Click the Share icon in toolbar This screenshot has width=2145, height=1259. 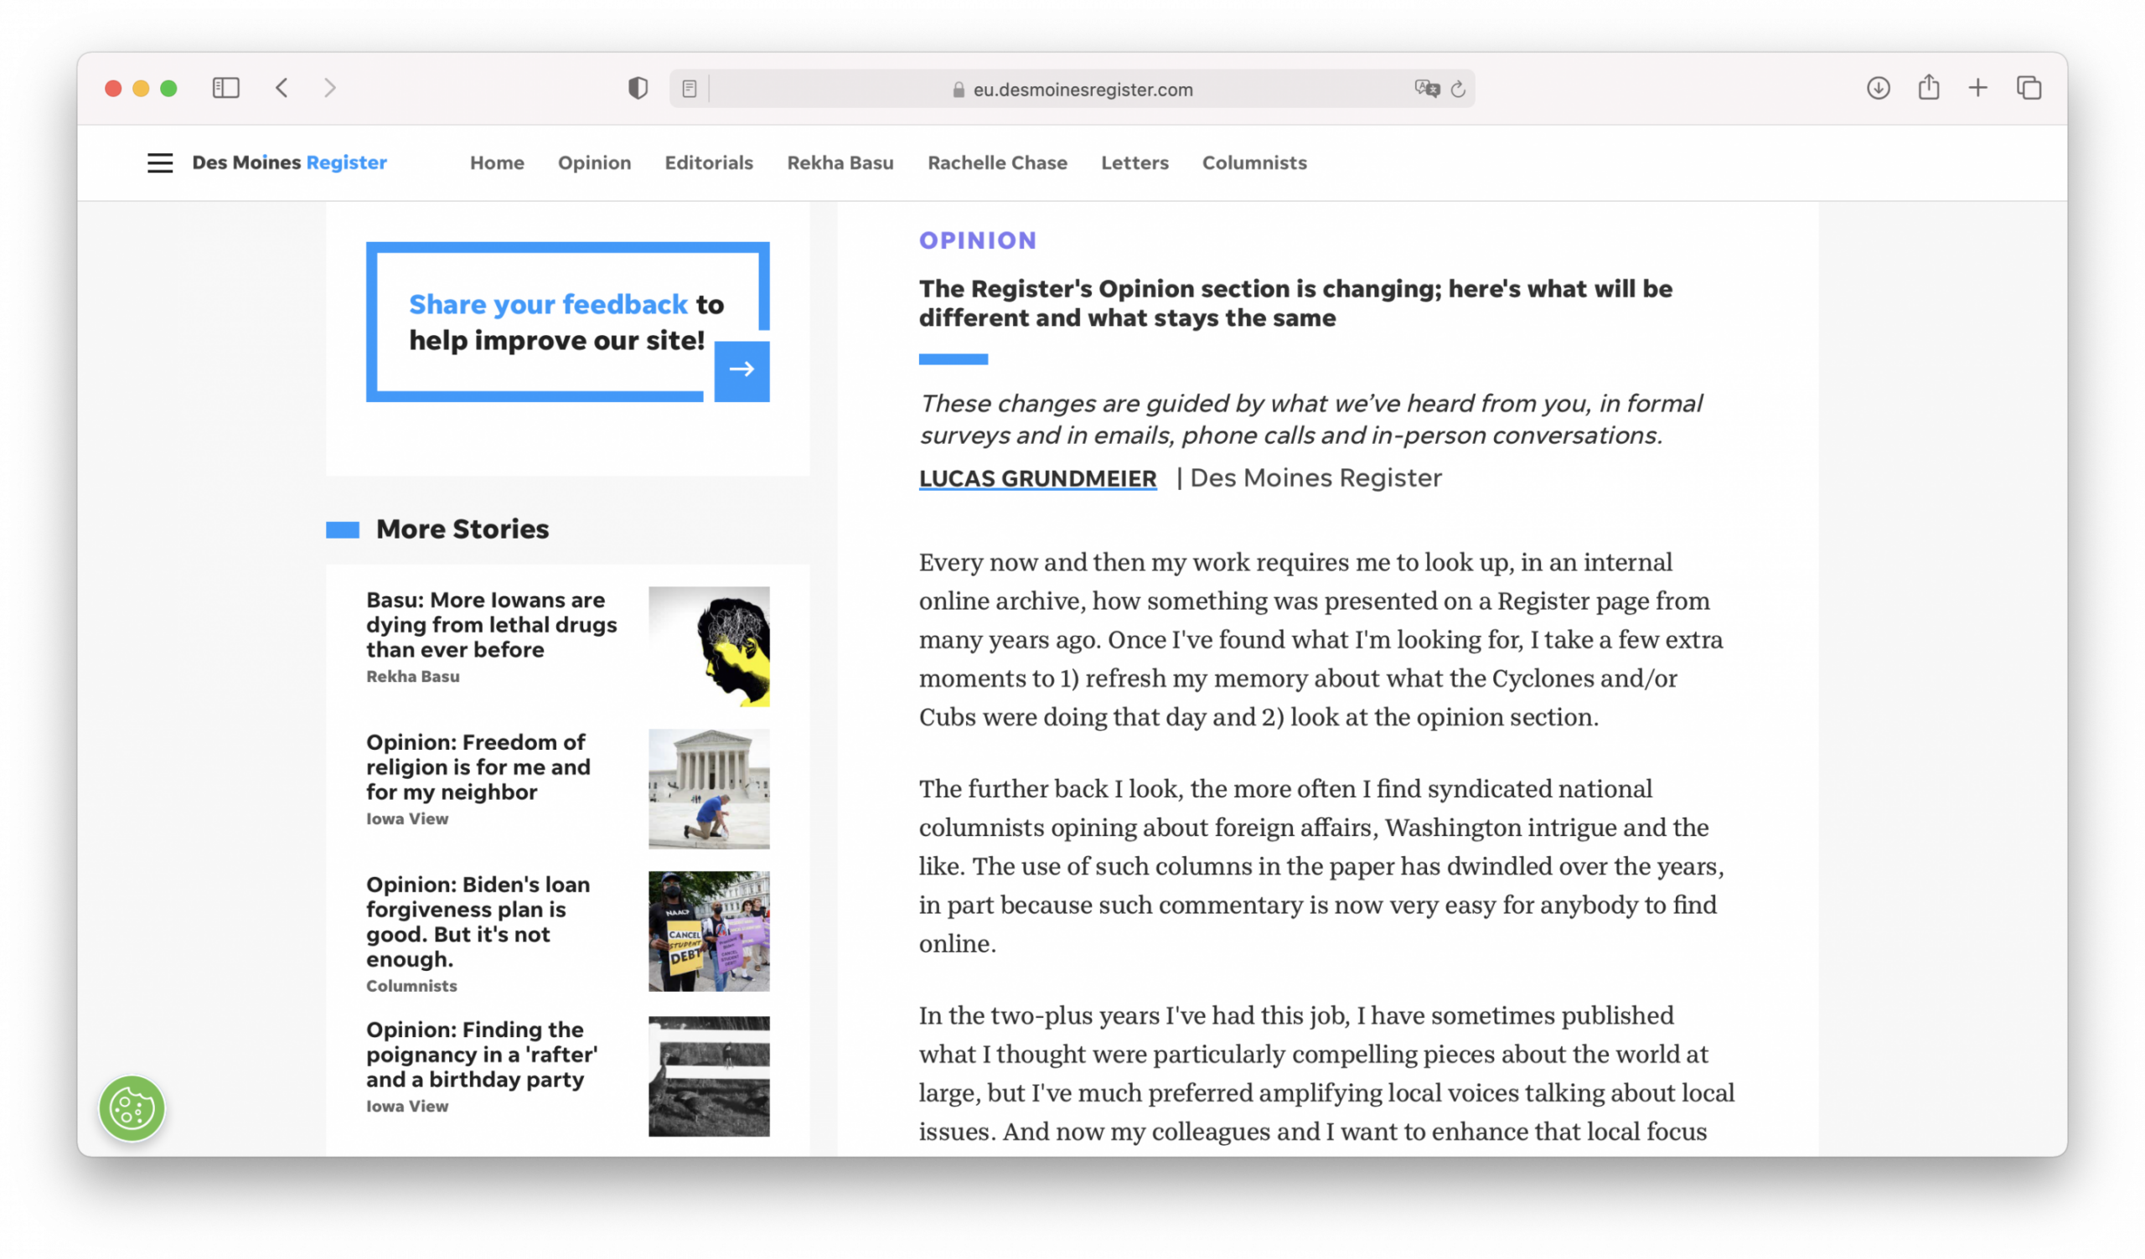1929,87
